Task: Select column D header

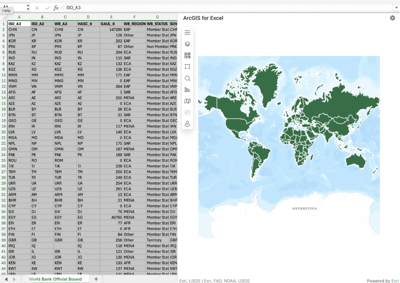Action: tap(88, 17)
